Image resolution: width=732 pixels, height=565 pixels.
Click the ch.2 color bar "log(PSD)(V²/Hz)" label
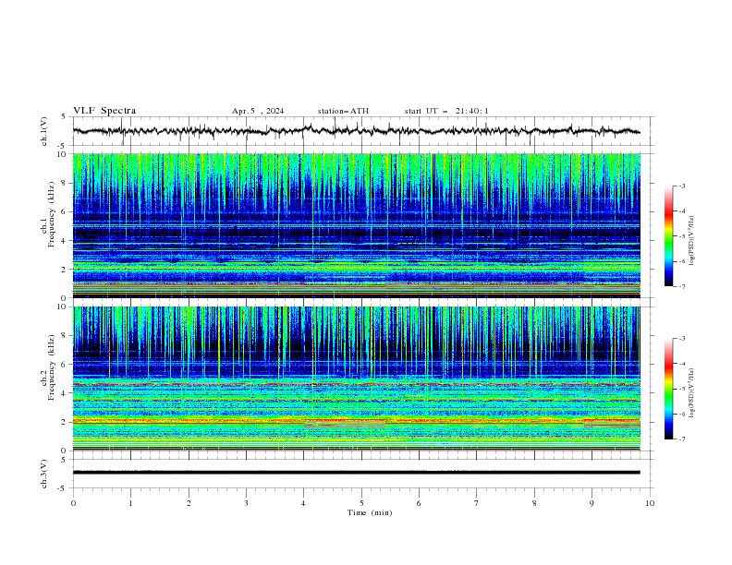(692, 393)
